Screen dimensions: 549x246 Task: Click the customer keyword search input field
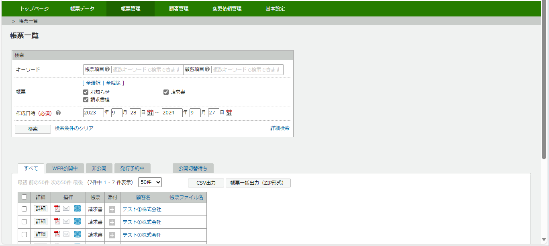[x=247, y=69]
